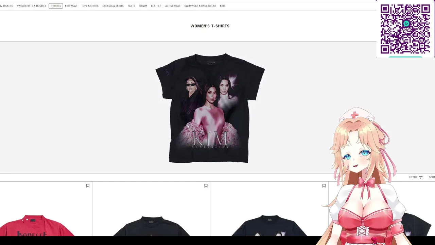Select the T-Shirts category tab
Image resolution: width=435 pixels, height=245 pixels.
click(x=55, y=6)
